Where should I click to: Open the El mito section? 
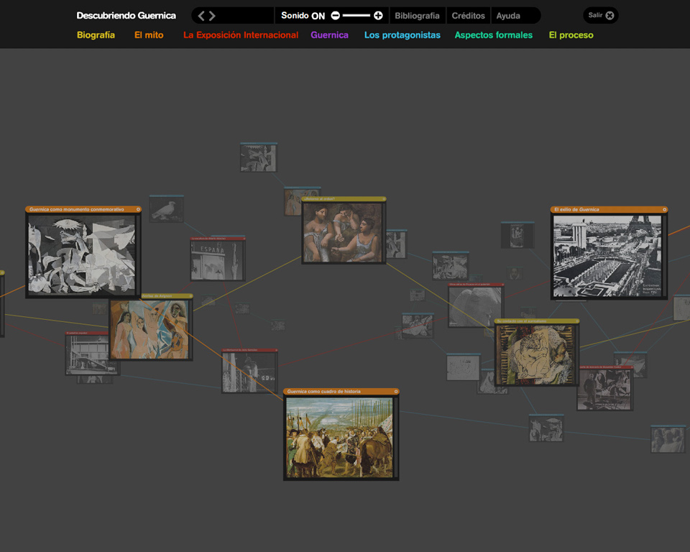click(x=149, y=35)
